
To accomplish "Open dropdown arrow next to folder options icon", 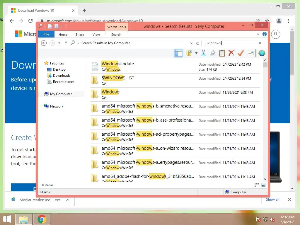I will [196, 53].
